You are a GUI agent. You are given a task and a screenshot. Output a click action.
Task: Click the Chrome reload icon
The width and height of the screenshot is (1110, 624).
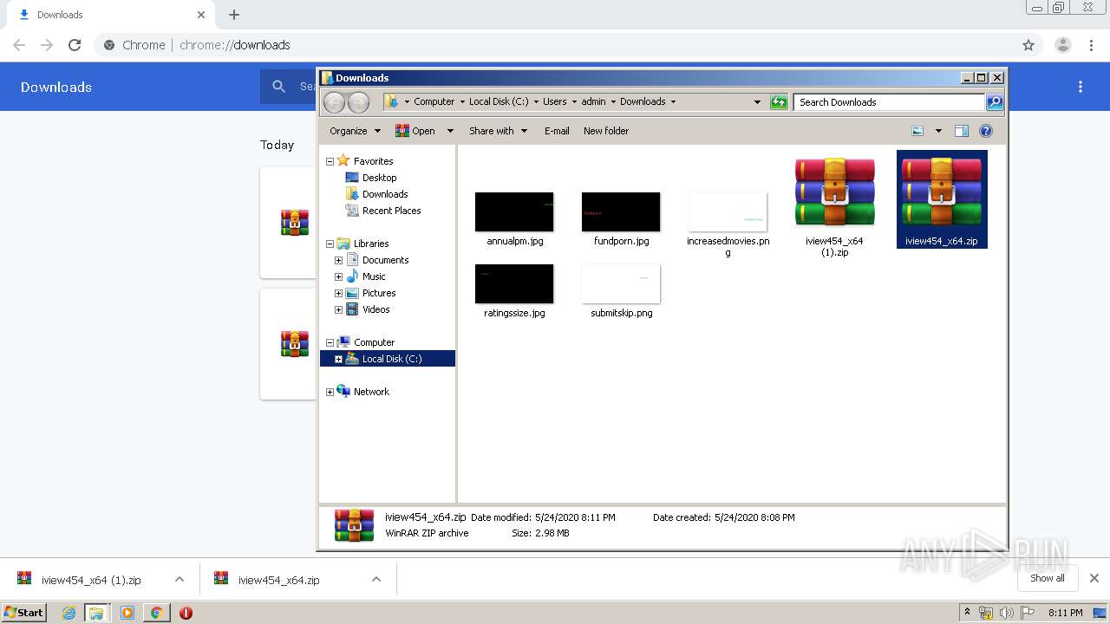click(75, 45)
